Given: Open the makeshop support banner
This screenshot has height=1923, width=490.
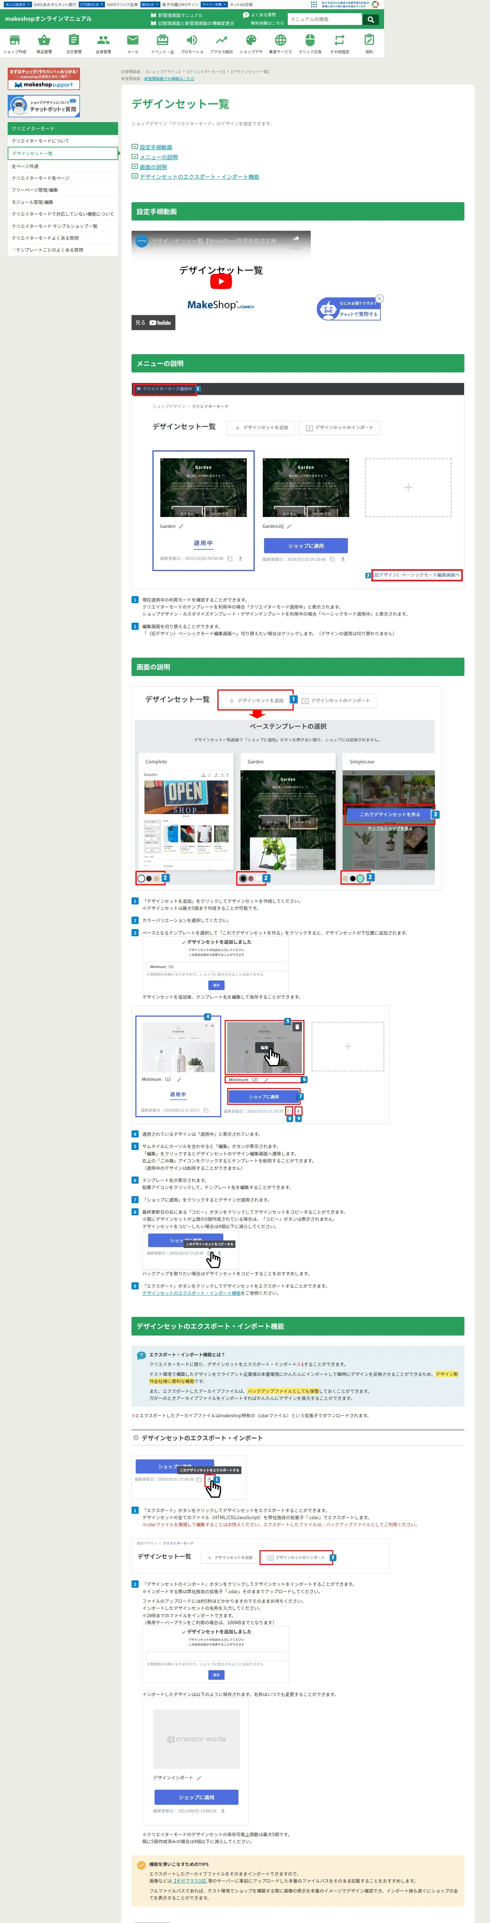Looking at the screenshot, I should click(43, 79).
